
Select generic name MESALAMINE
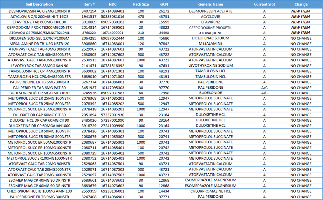point(210,43)
